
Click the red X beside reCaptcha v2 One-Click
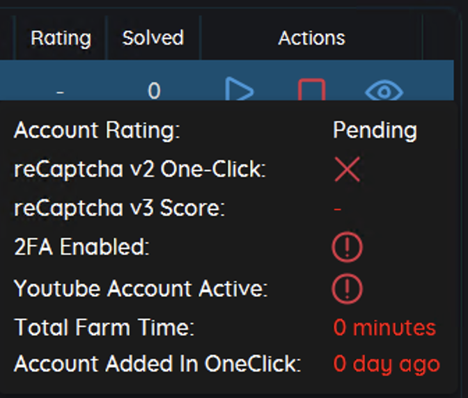tap(347, 169)
